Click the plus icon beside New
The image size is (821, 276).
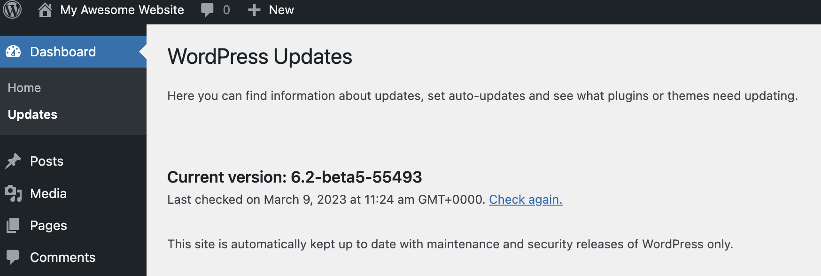tap(254, 10)
